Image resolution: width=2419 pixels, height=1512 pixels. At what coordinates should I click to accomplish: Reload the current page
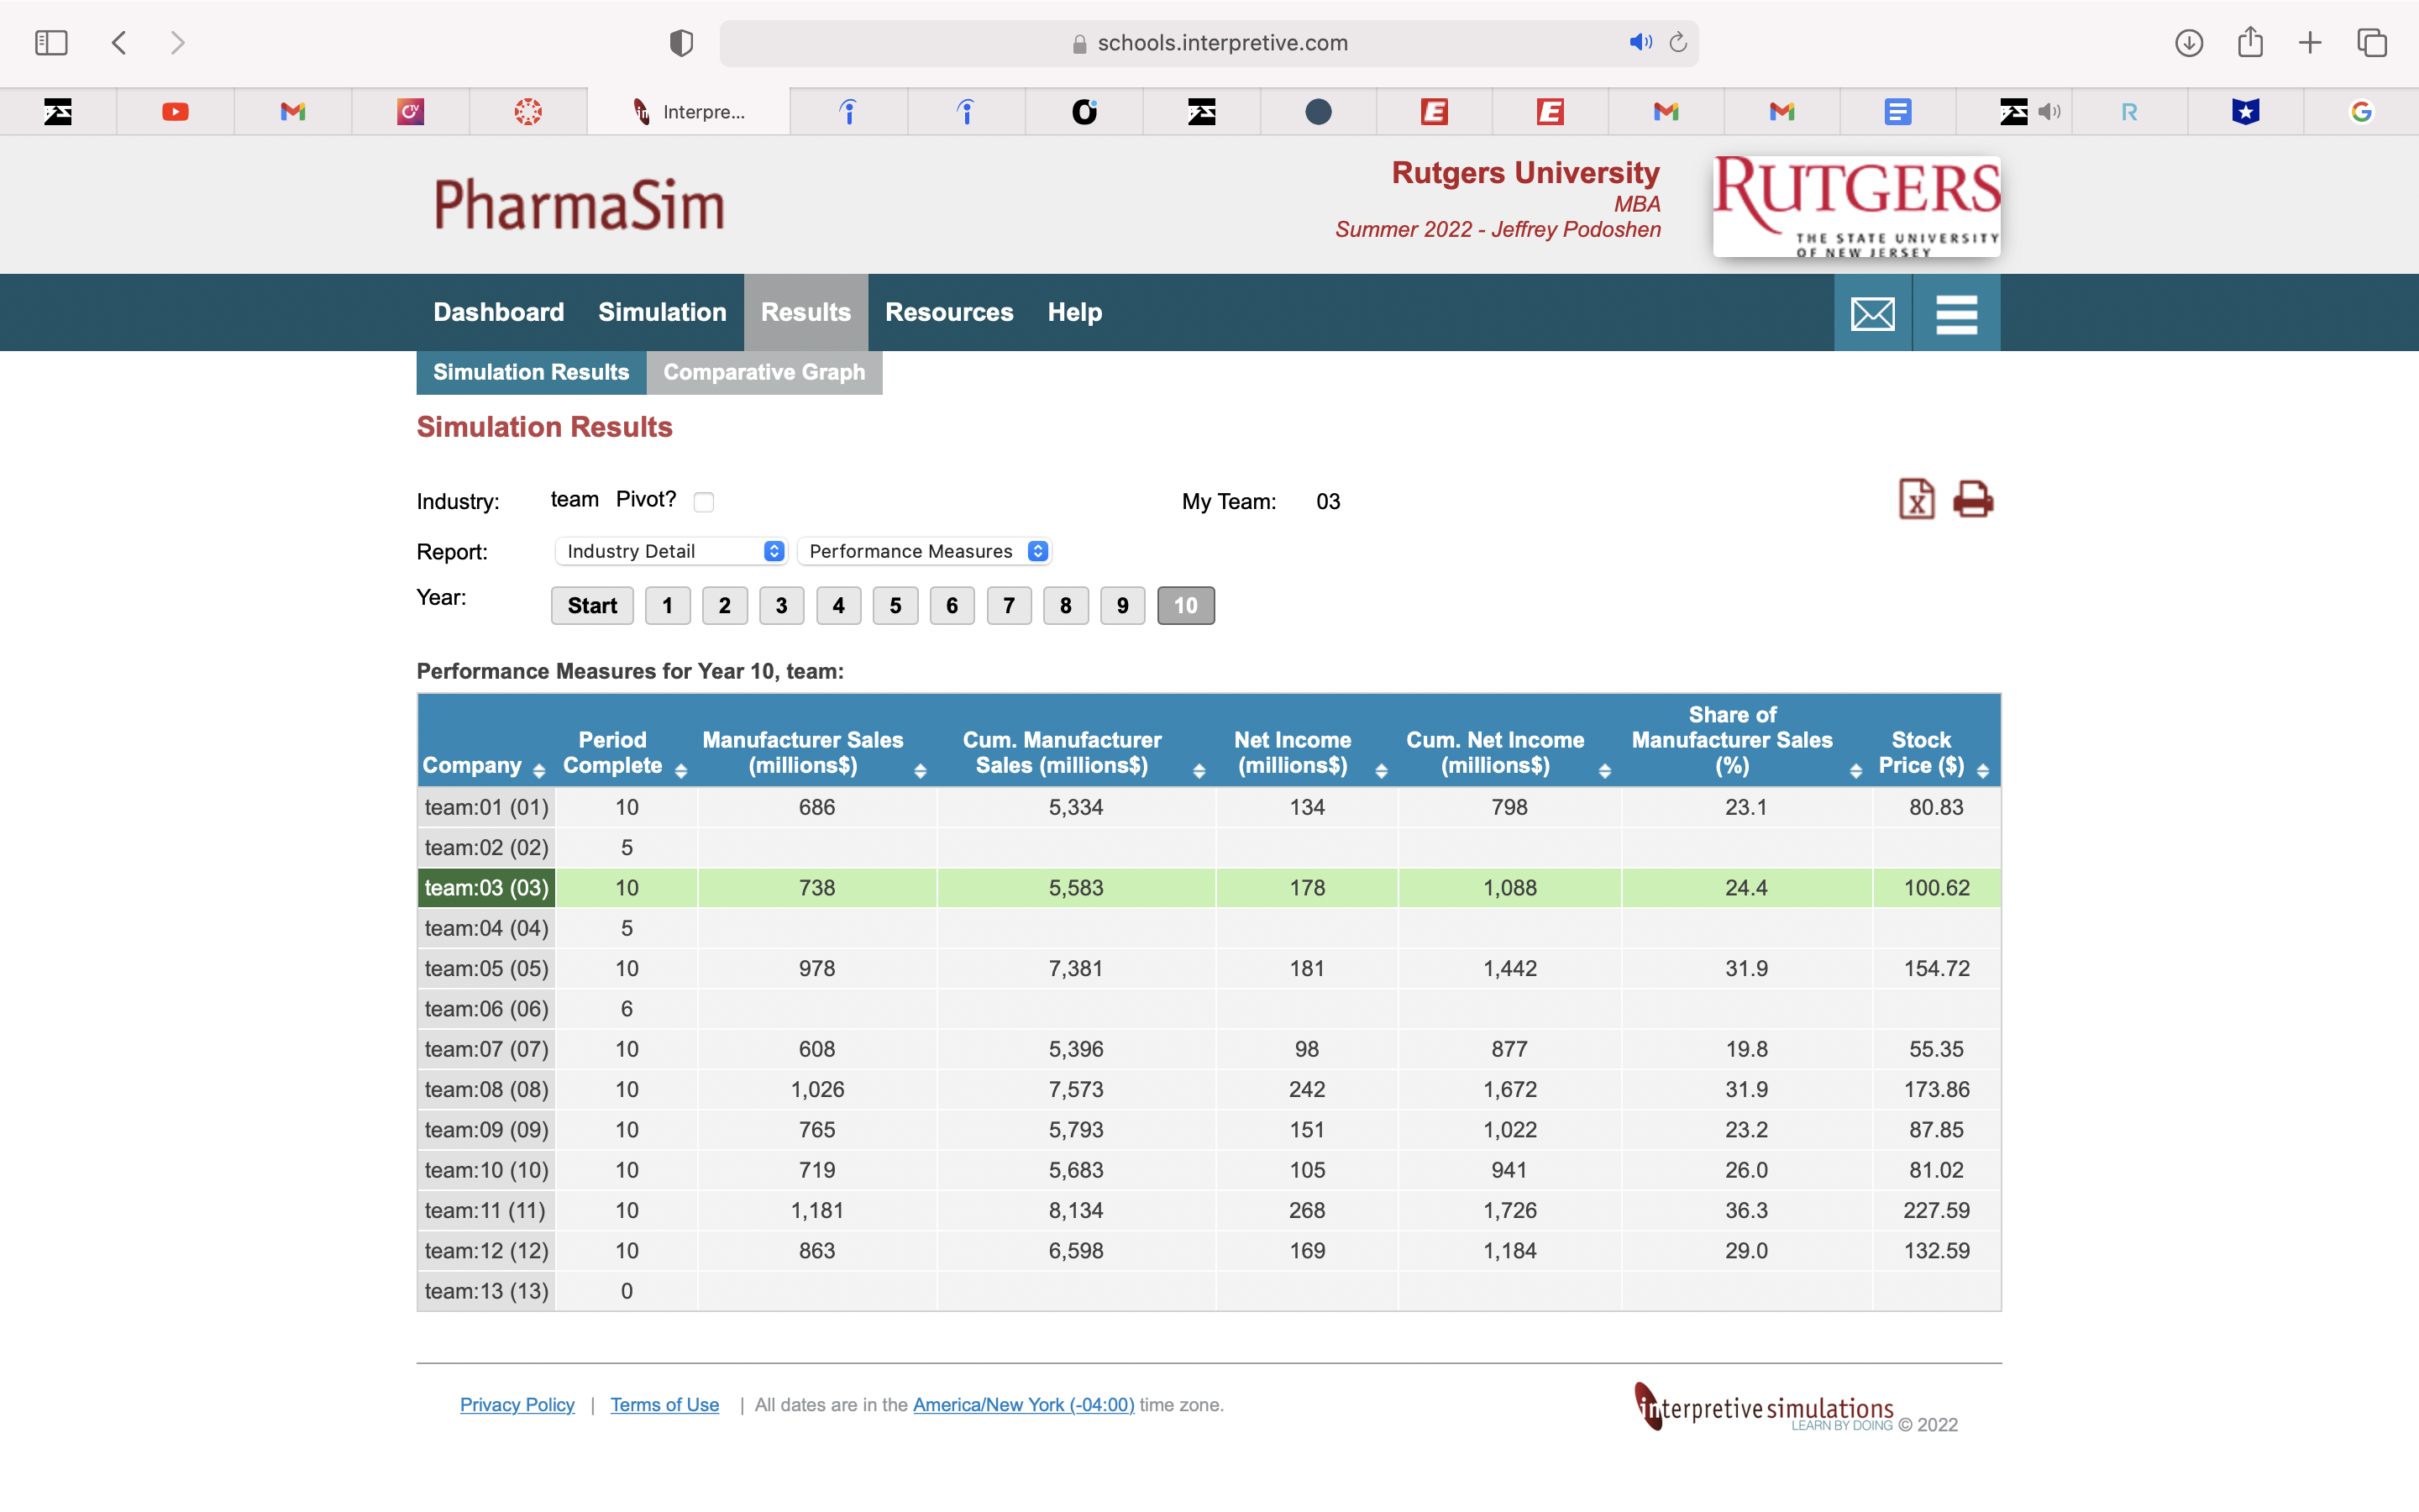1678,42
